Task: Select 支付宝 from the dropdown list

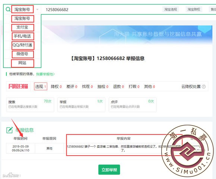Action: [22, 27]
